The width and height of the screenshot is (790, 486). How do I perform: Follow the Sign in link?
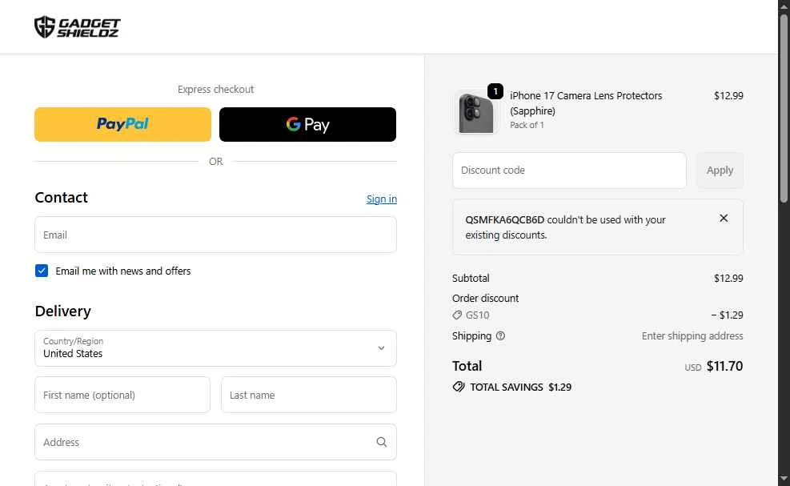coord(382,199)
